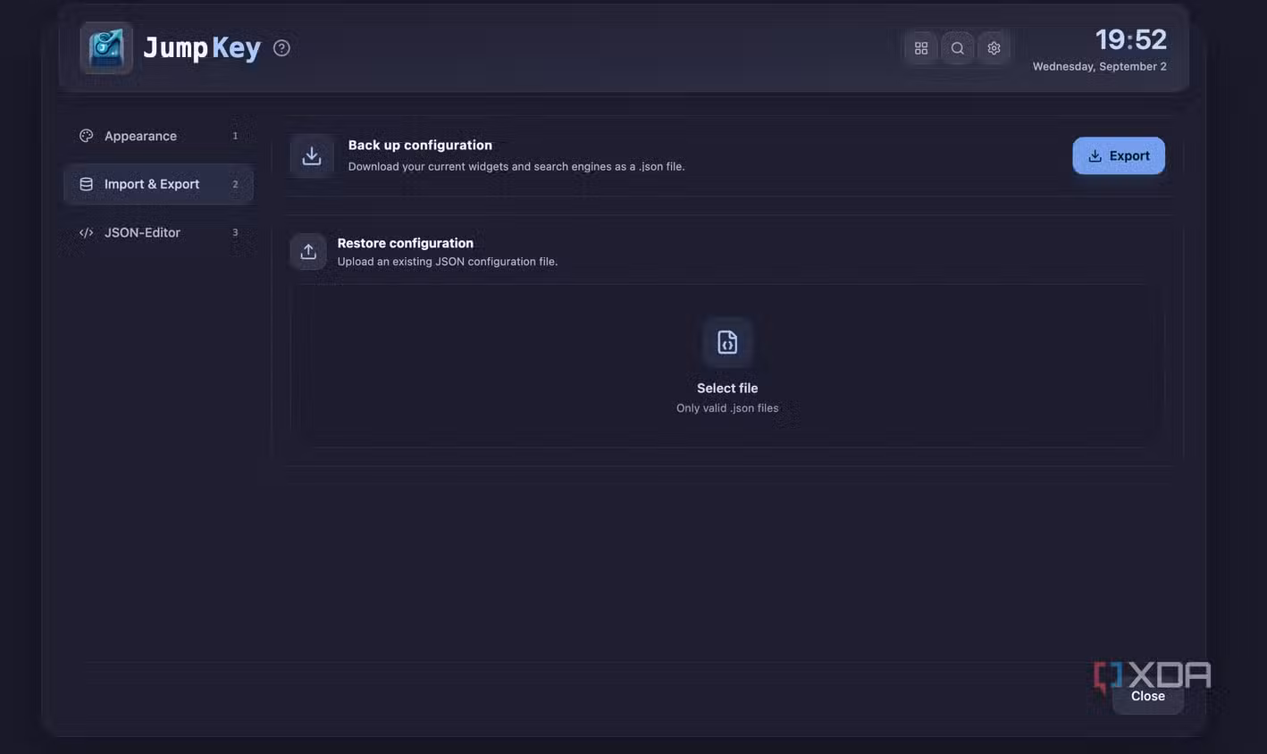This screenshot has width=1267, height=754.
Task: Close the settings dialog with Close button
Action: pyautogui.click(x=1148, y=696)
